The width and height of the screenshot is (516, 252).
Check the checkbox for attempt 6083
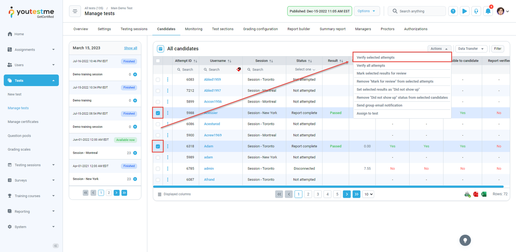(158, 80)
